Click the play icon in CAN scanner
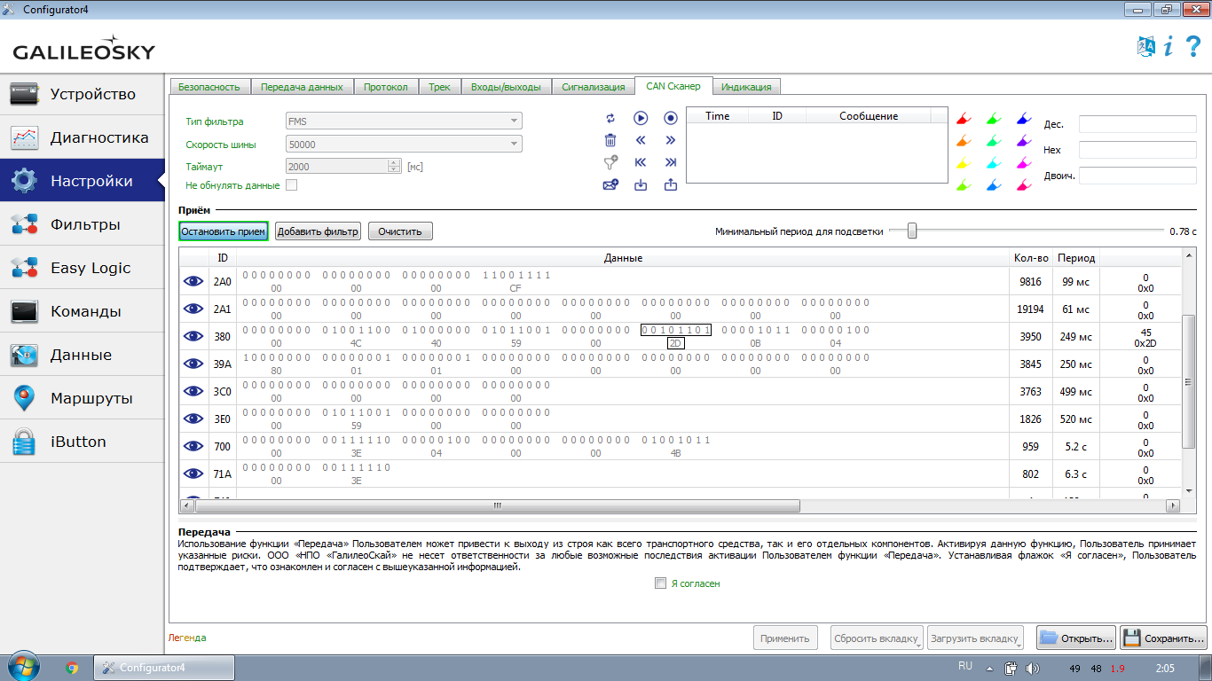Image resolution: width=1212 pixels, height=681 pixels. coord(641,118)
